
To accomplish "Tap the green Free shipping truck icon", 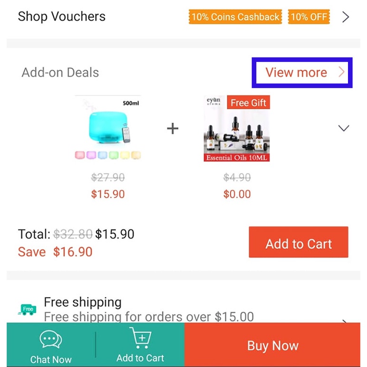I will (28, 309).
